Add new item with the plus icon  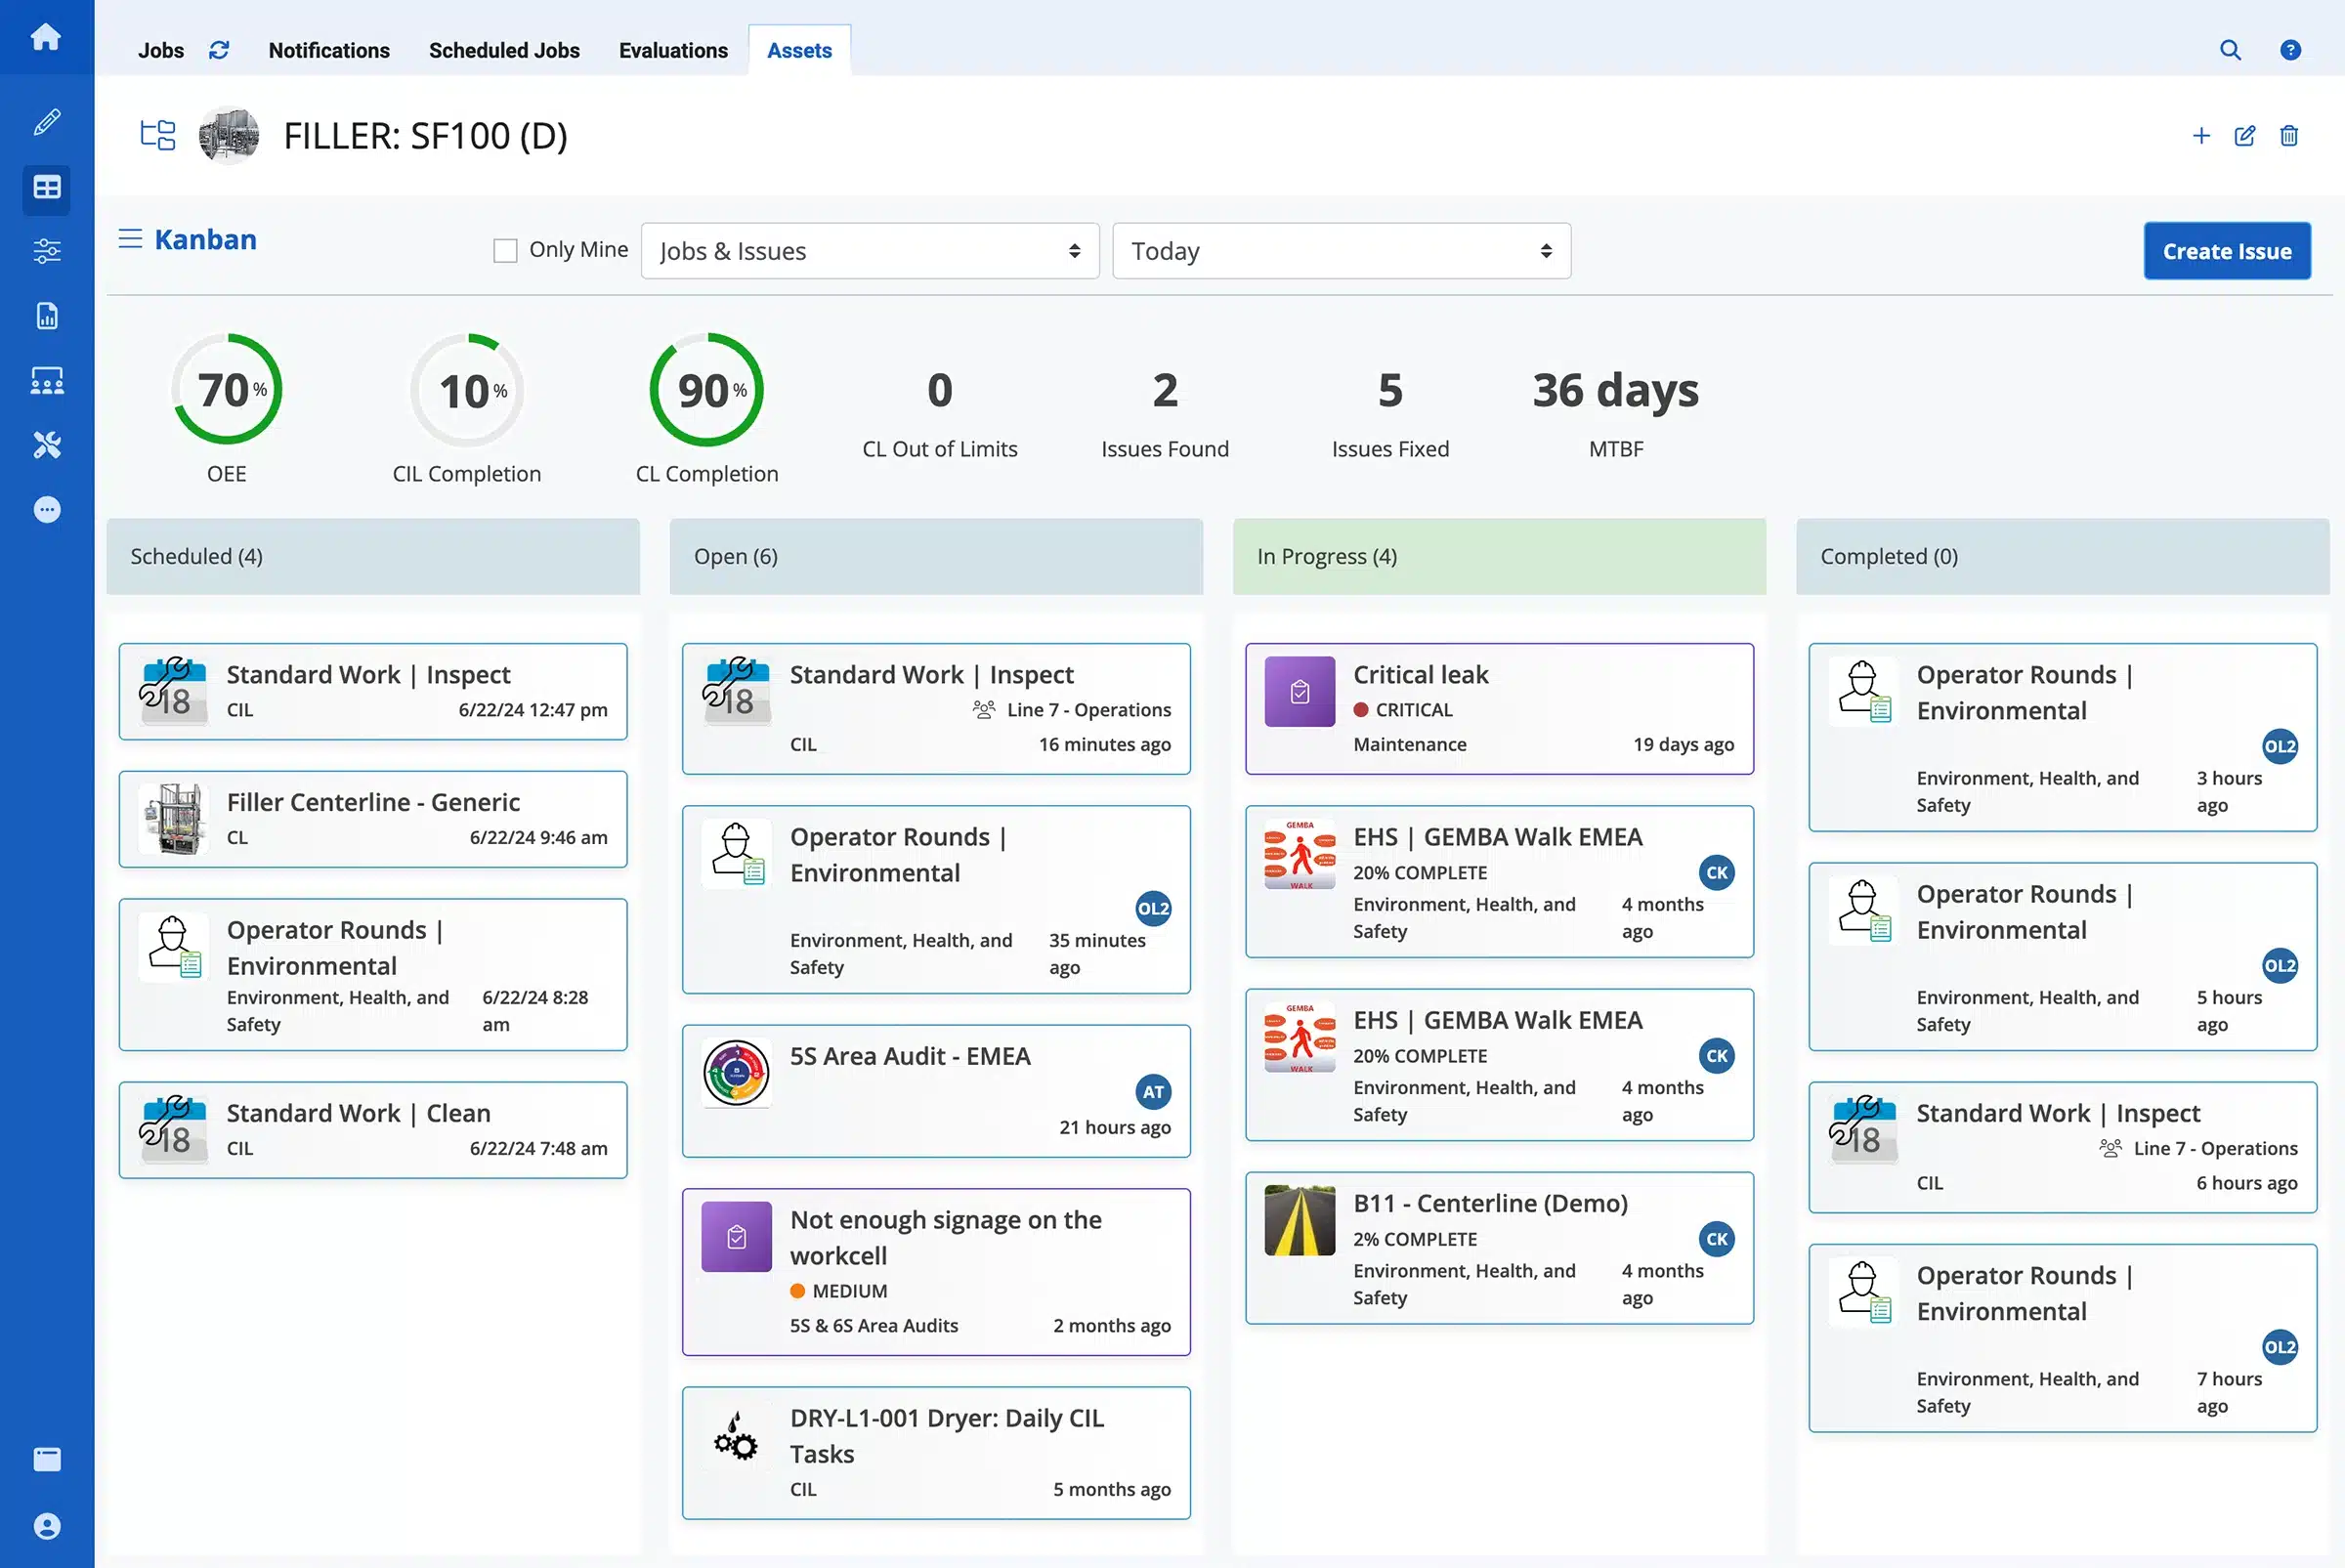2201,136
